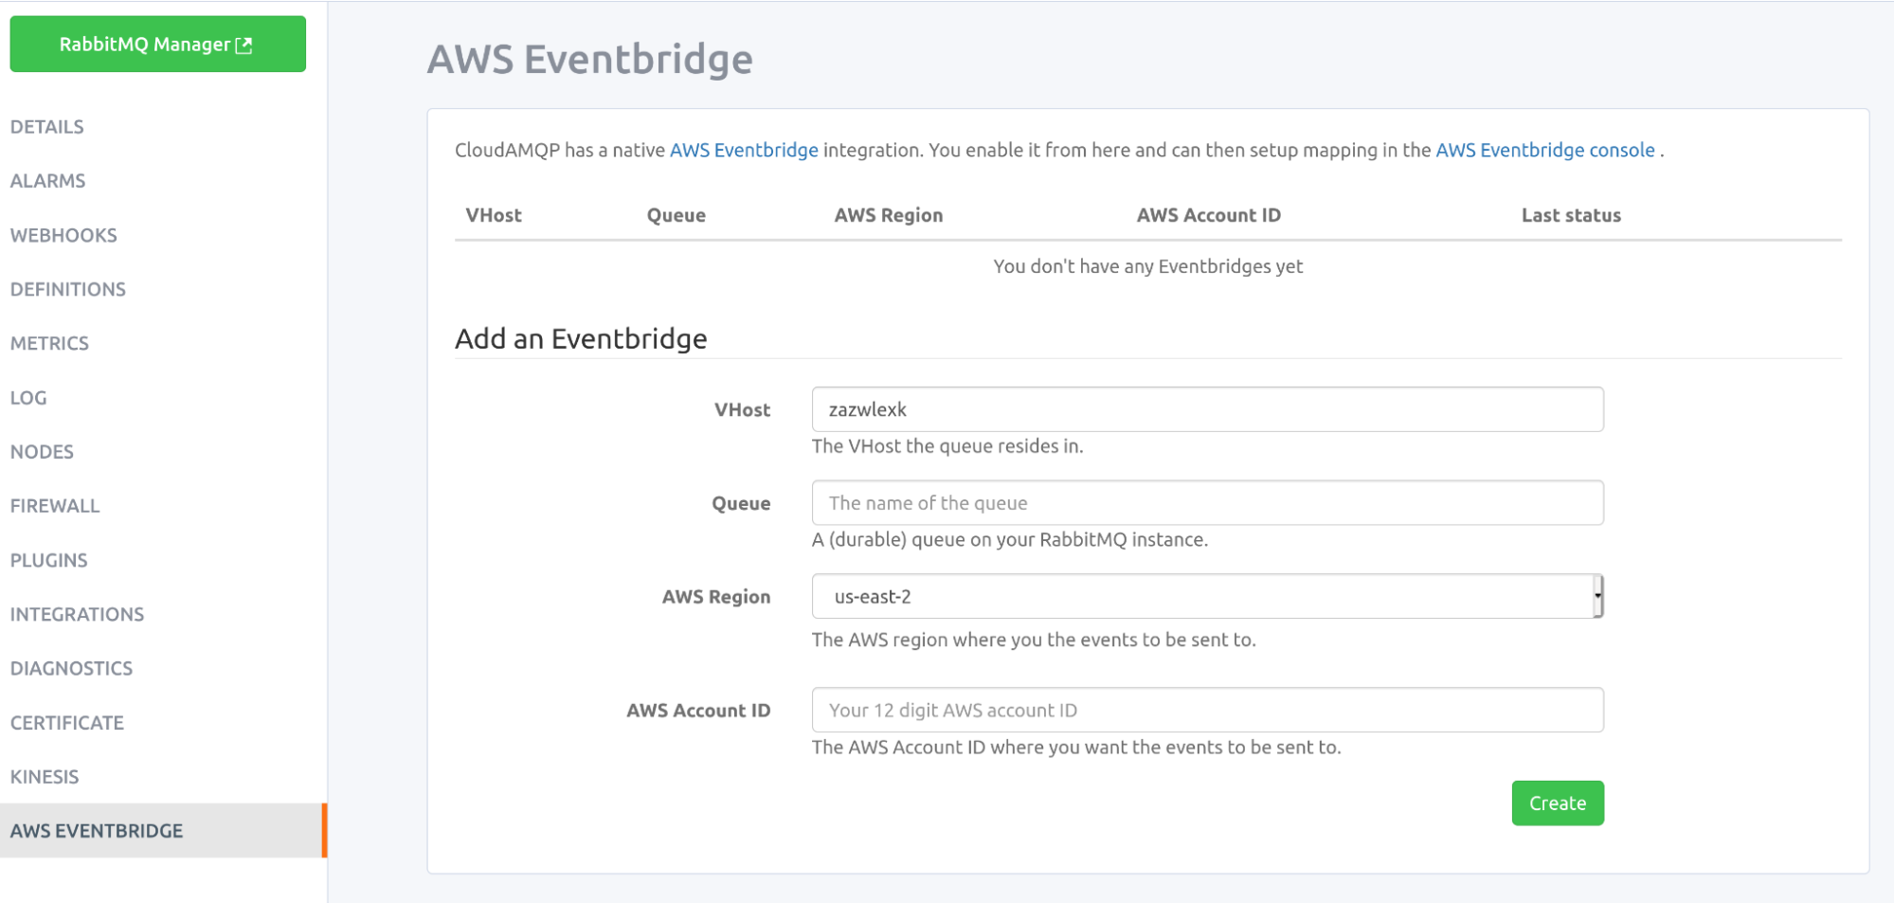This screenshot has width=1894, height=903.
Task: Click the AWS Region column header
Action: pos(889,215)
